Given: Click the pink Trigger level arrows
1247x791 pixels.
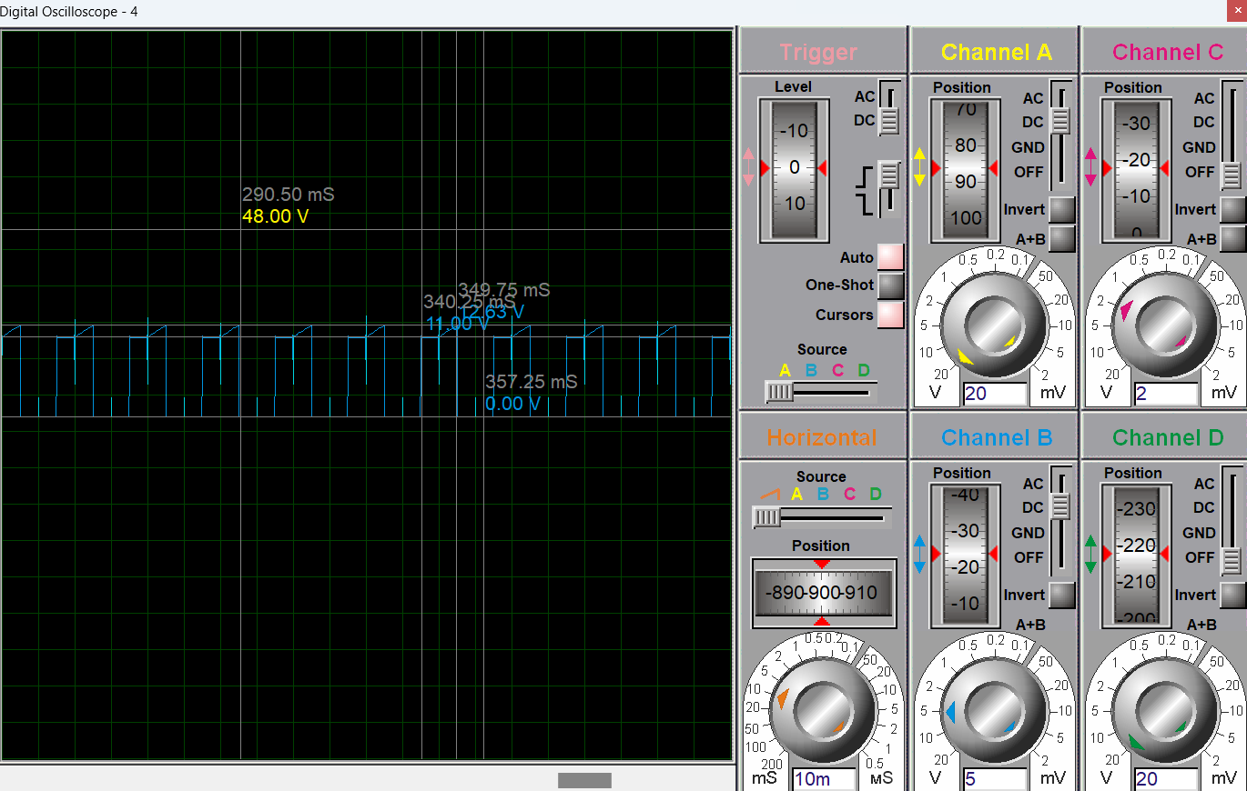Looking at the screenshot, I should 749,168.
